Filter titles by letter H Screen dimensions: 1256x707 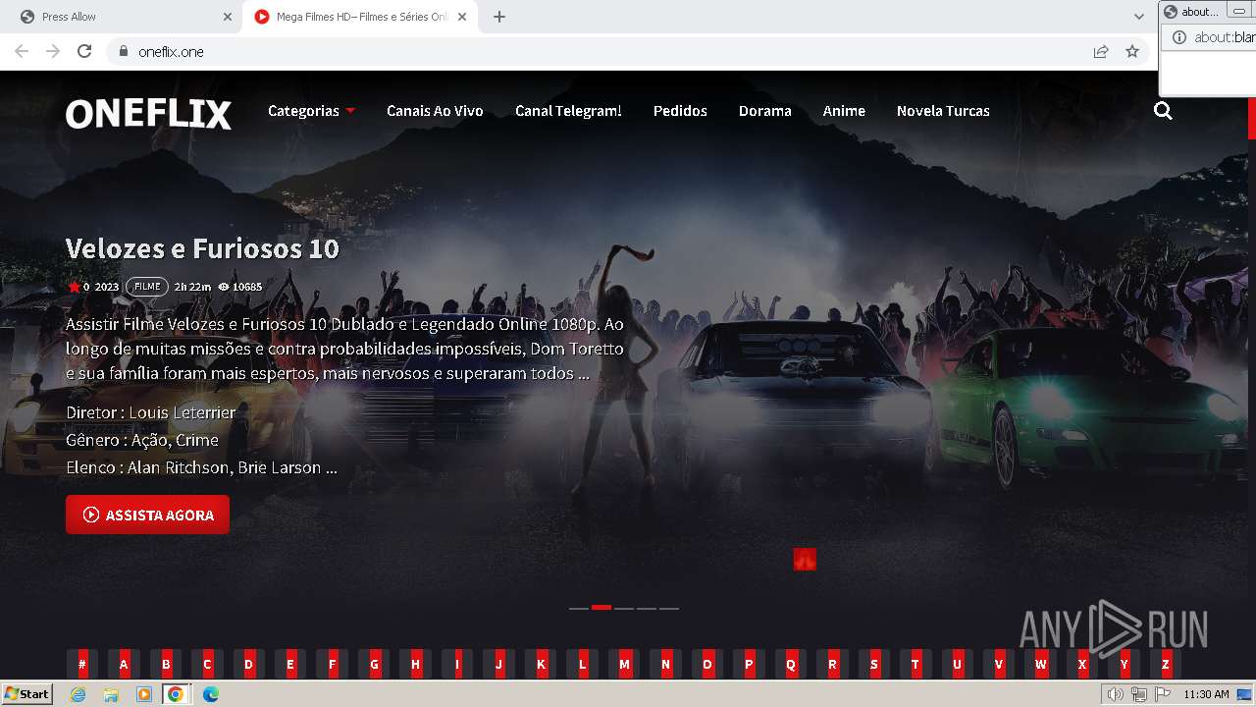tap(416, 664)
